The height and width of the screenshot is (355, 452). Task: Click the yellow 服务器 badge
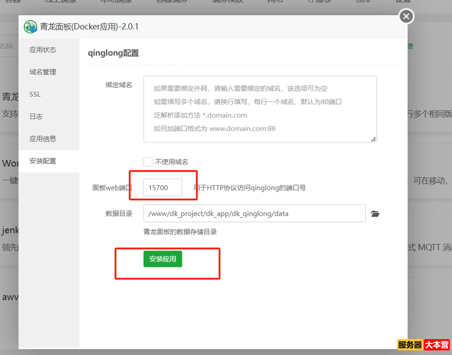pos(409,344)
